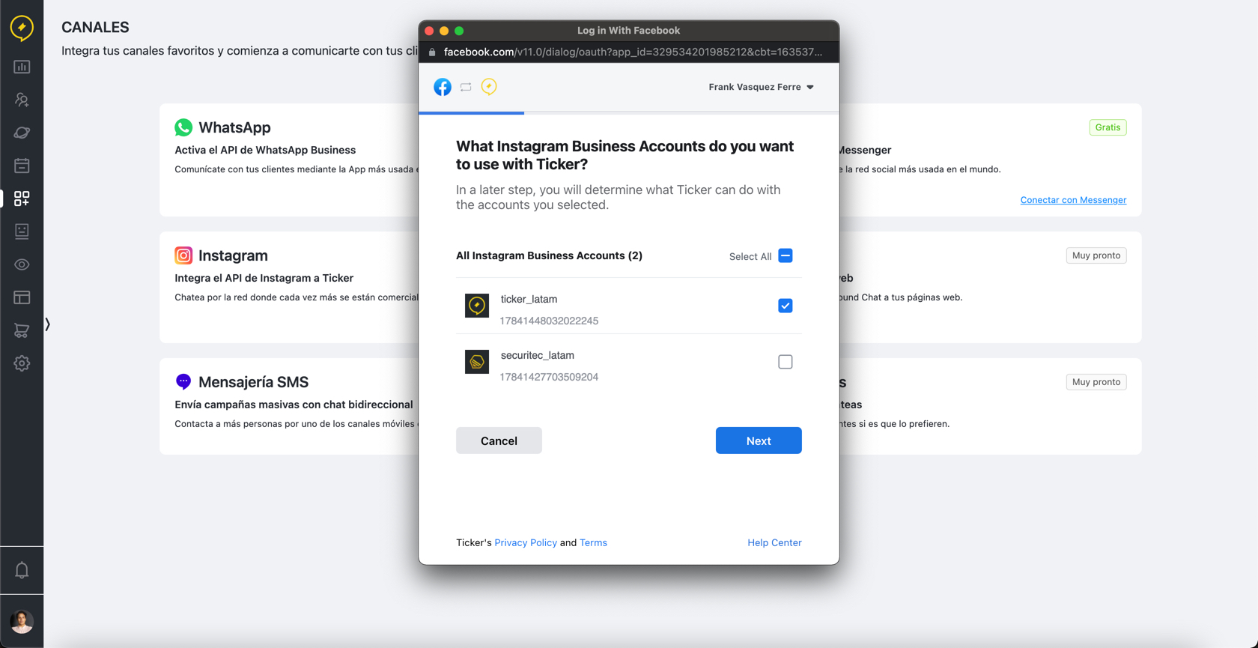Image resolution: width=1258 pixels, height=648 pixels.
Task: Uncheck the ticker_latam checkbox
Action: (786, 306)
